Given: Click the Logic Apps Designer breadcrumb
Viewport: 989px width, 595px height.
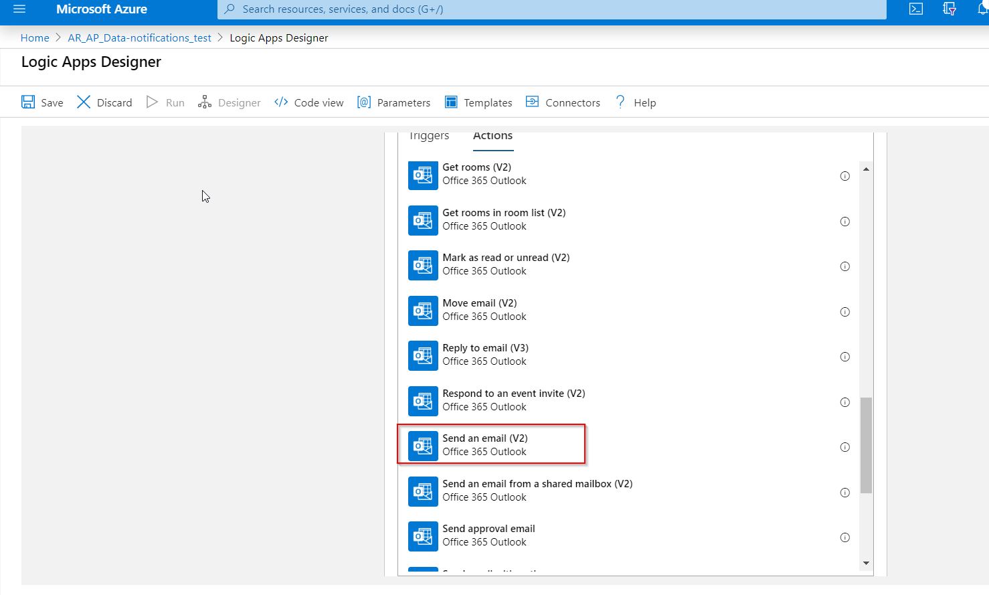Looking at the screenshot, I should (279, 37).
